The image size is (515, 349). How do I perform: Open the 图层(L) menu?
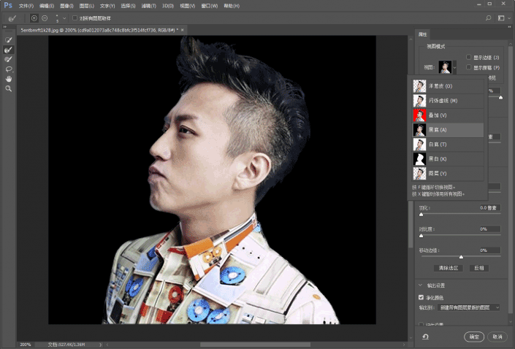(x=87, y=6)
